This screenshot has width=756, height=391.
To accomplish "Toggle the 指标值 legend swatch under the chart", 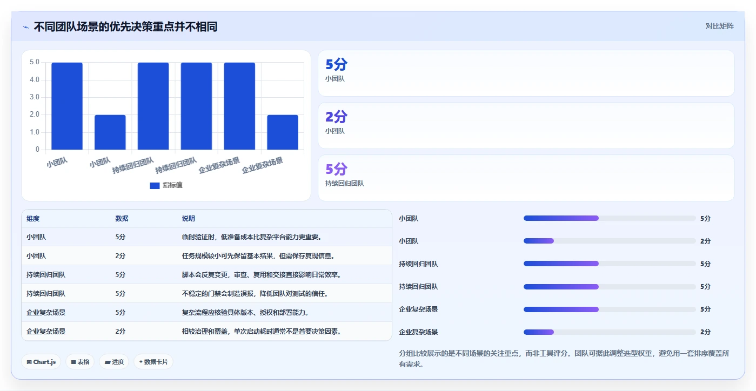I will [155, 185].
